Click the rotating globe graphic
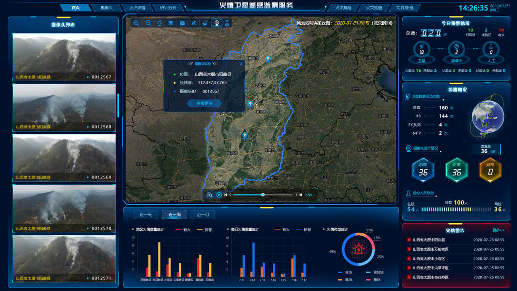517x291 pixels. [x=488, y=117]
